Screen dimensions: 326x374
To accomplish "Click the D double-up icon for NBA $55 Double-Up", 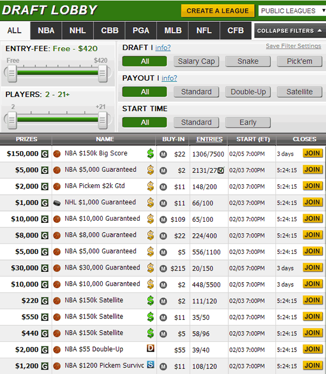I will click(x=151, y=348).
